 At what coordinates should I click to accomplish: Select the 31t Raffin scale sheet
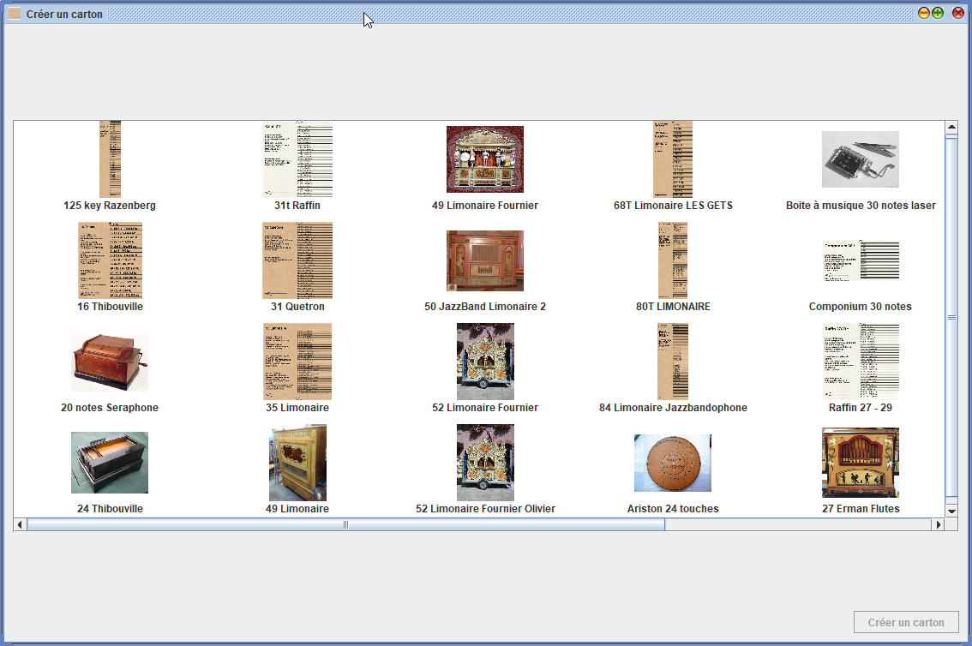pyautogui.click(x=297, y=159)
